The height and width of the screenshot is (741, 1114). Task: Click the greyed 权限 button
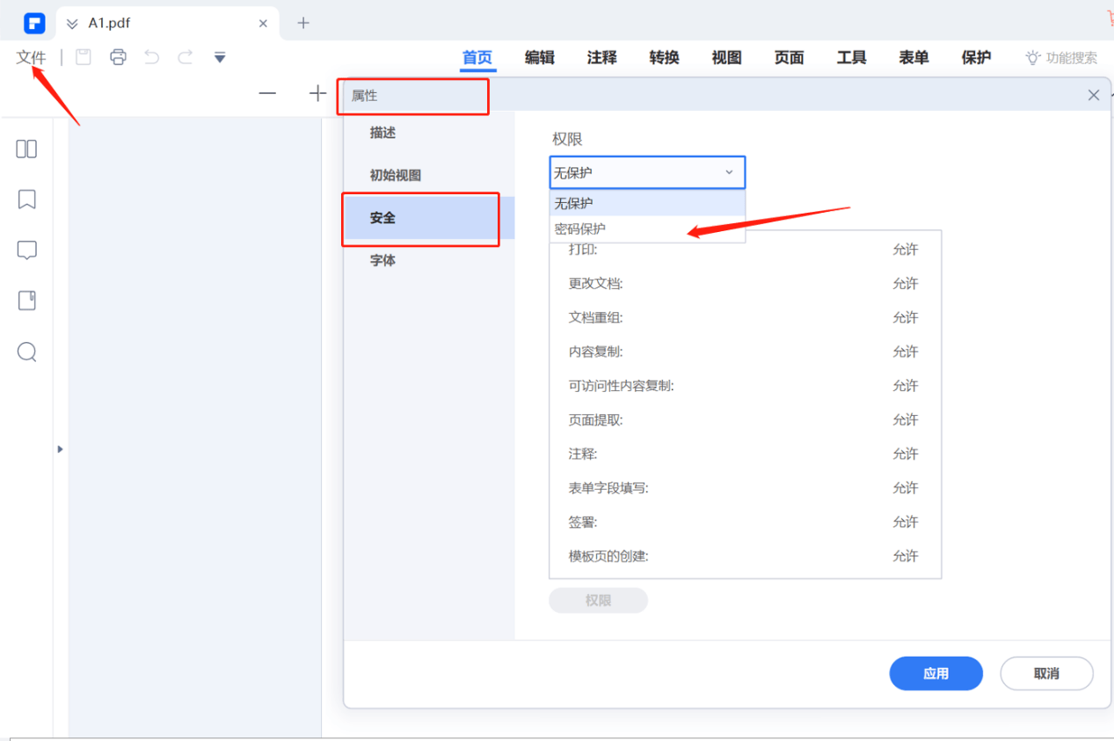599,600
